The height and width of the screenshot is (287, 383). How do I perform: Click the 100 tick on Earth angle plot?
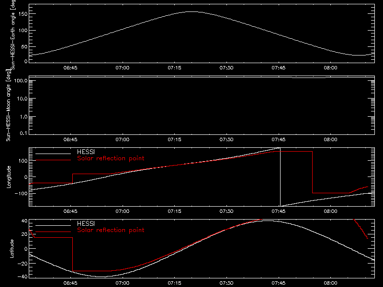click(23, 31)
